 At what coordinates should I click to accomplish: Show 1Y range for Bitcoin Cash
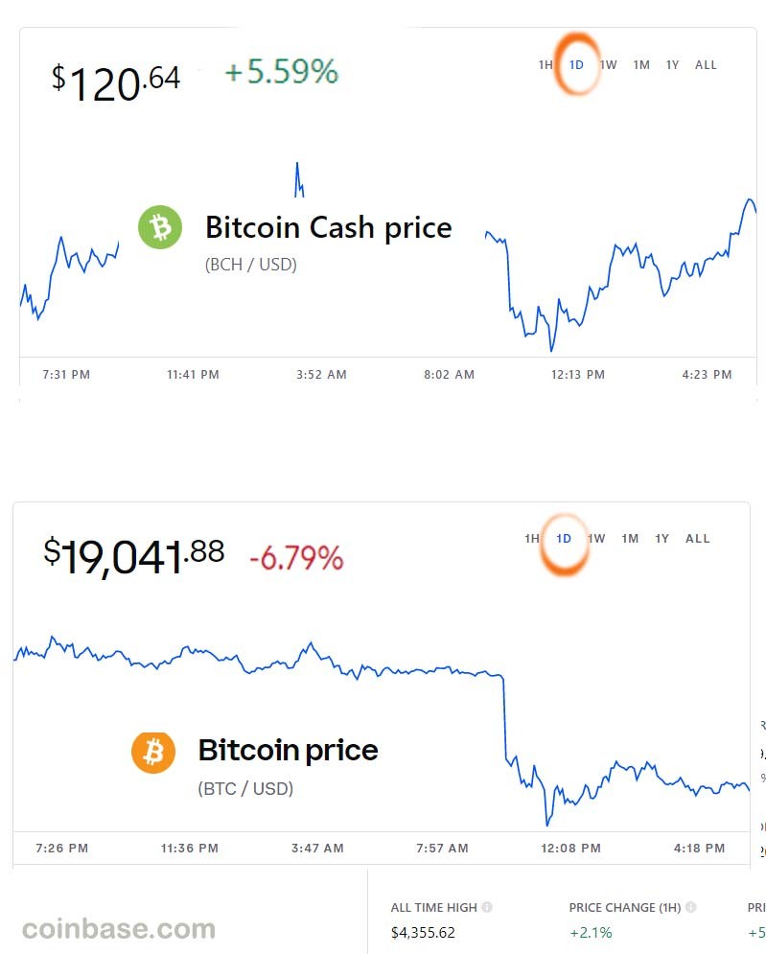tap(672, 65)
